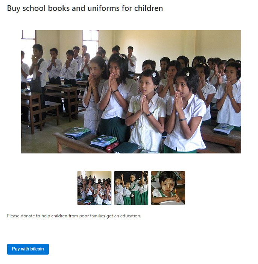The height and width of the screenshot is (264, 258).
Task: Open the first carousel thumbnail
Action: 94,188
